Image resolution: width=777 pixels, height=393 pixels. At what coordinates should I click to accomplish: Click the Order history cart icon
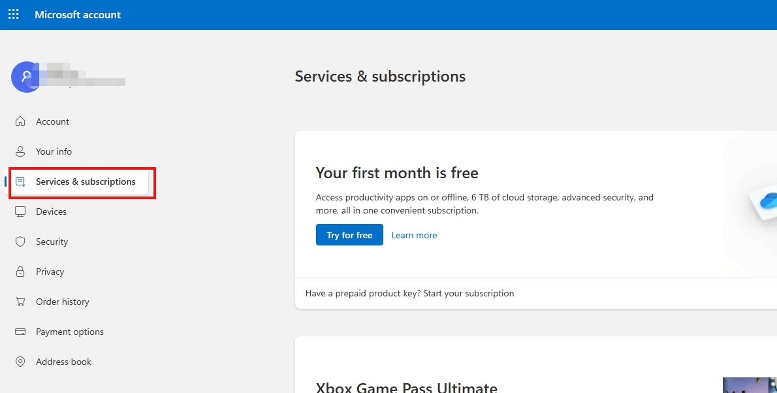coord(20,302)
